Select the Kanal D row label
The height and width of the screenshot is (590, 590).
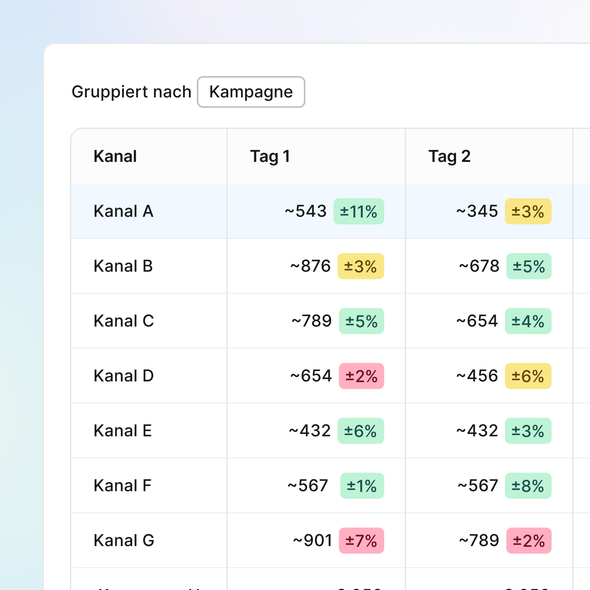[x=123, y=376]
